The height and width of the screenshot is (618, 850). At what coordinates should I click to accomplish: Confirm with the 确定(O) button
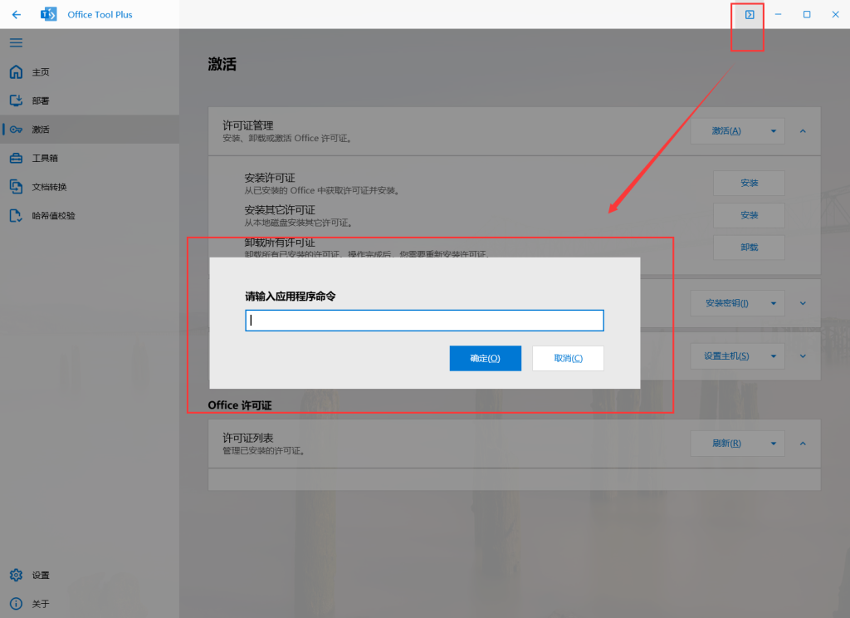tap(485, 358)
